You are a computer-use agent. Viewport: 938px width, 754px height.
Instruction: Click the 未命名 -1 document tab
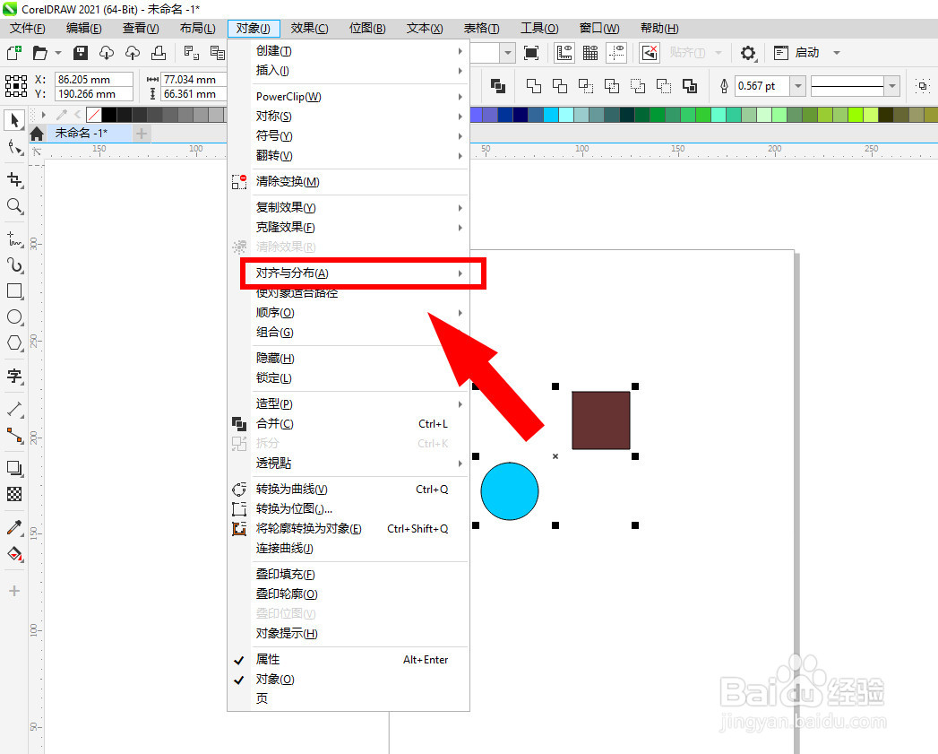[81, 131]
